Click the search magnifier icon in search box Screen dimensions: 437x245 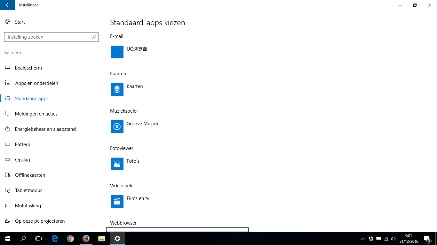click(x=94, y=37)
